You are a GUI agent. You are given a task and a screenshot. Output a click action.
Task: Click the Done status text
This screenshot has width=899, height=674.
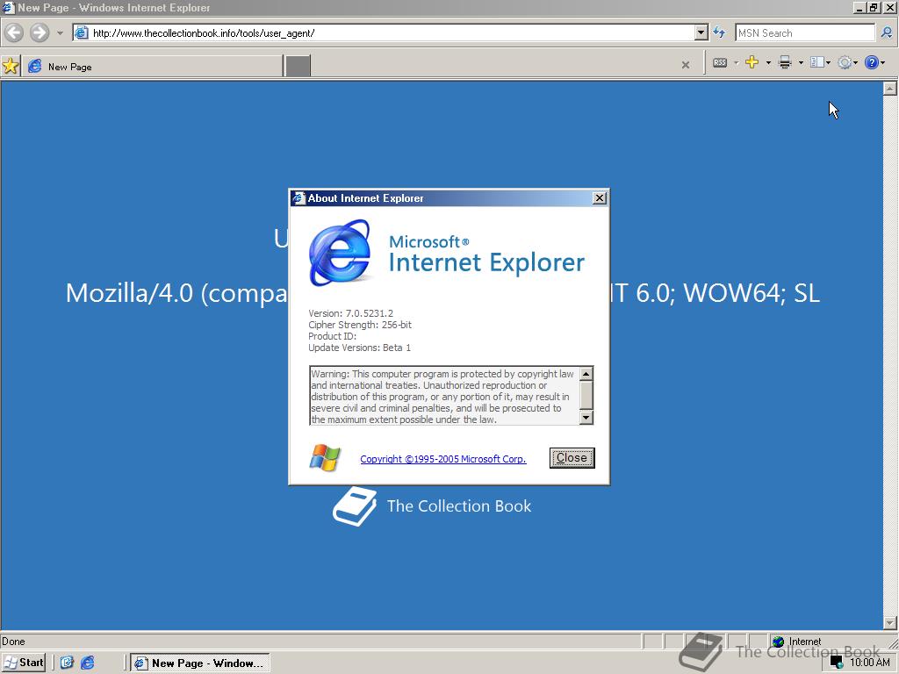coord(13,642)
